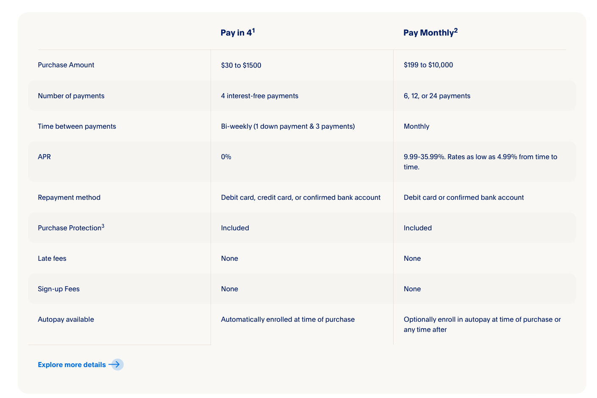
Task: Click footnote 1 superscript on Pay in 4
Action: (x=253, y=30)
